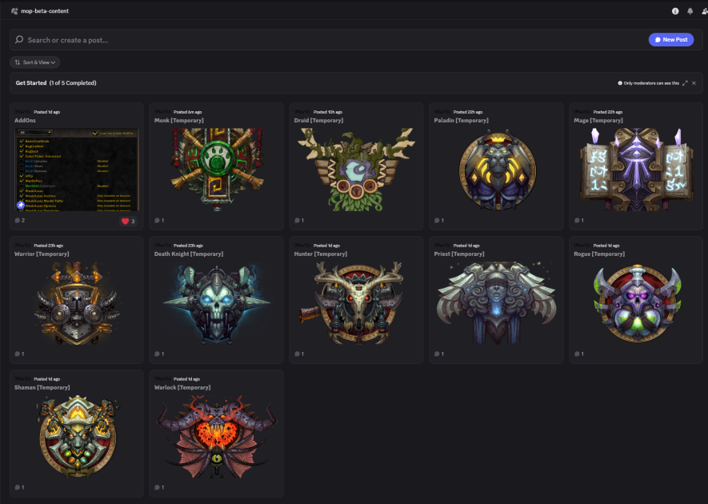Image resolution: width=708 pixels, height=504 pixels.
Task: Click 'Posted 10h ago' on Druid post
Action: coord(328,112)
